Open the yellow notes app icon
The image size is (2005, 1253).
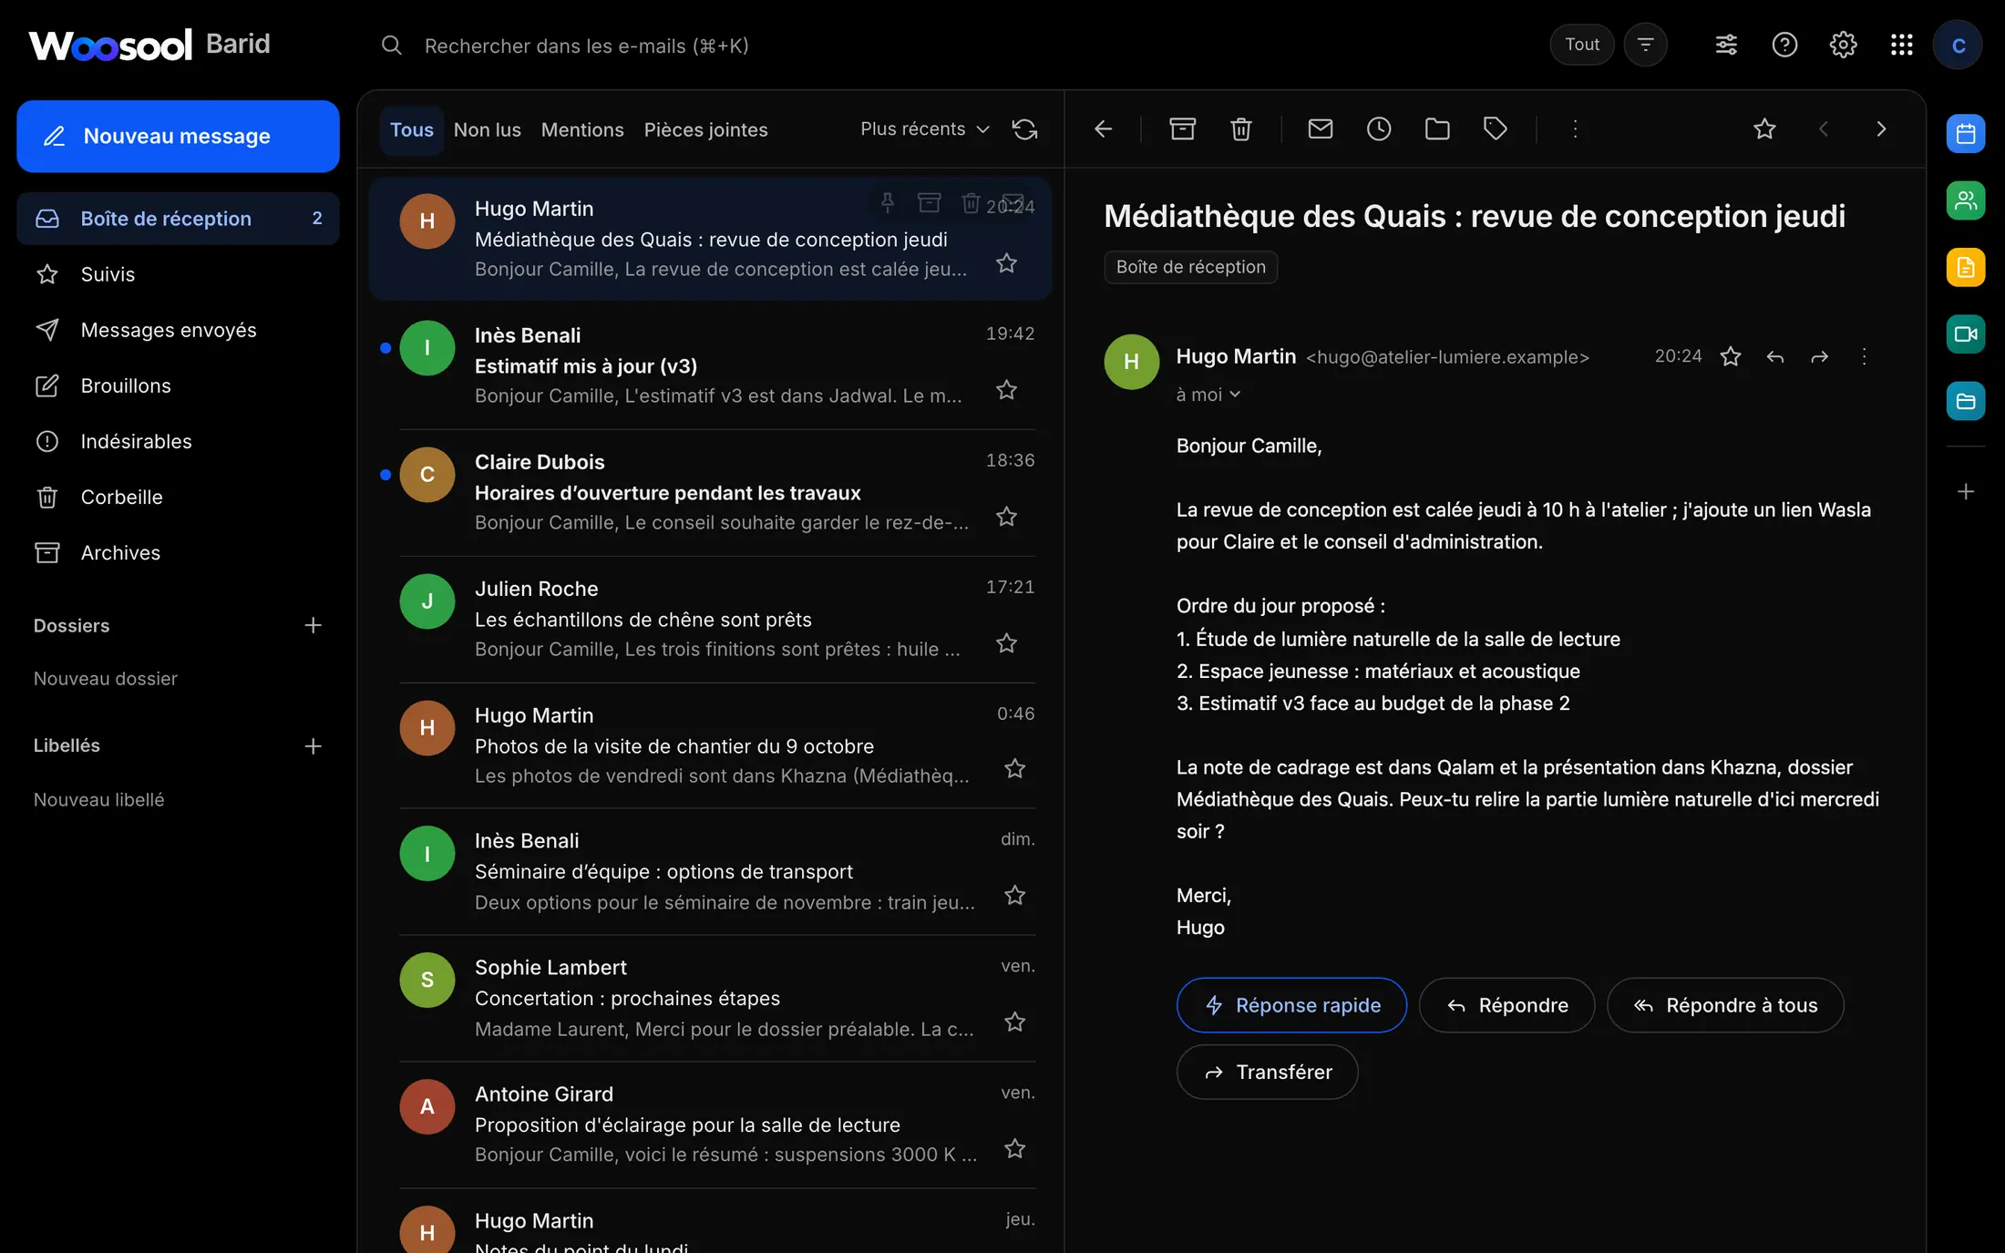[1965, 268]
